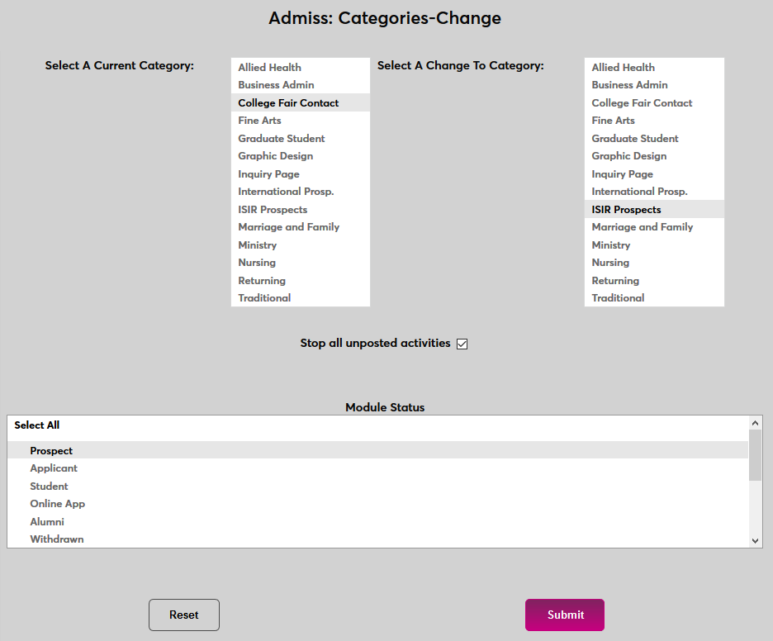Pick Alumni in Module Status list
The width and height of the screenshot is (773, 641).
click(47, 522)
